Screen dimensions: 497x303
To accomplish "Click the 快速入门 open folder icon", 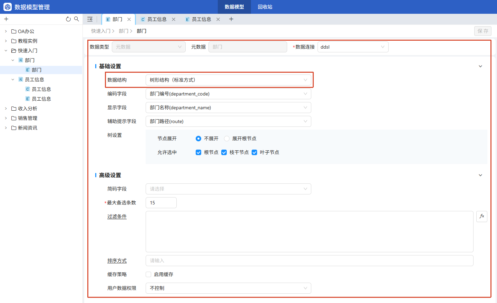I will tap(14, 51).
